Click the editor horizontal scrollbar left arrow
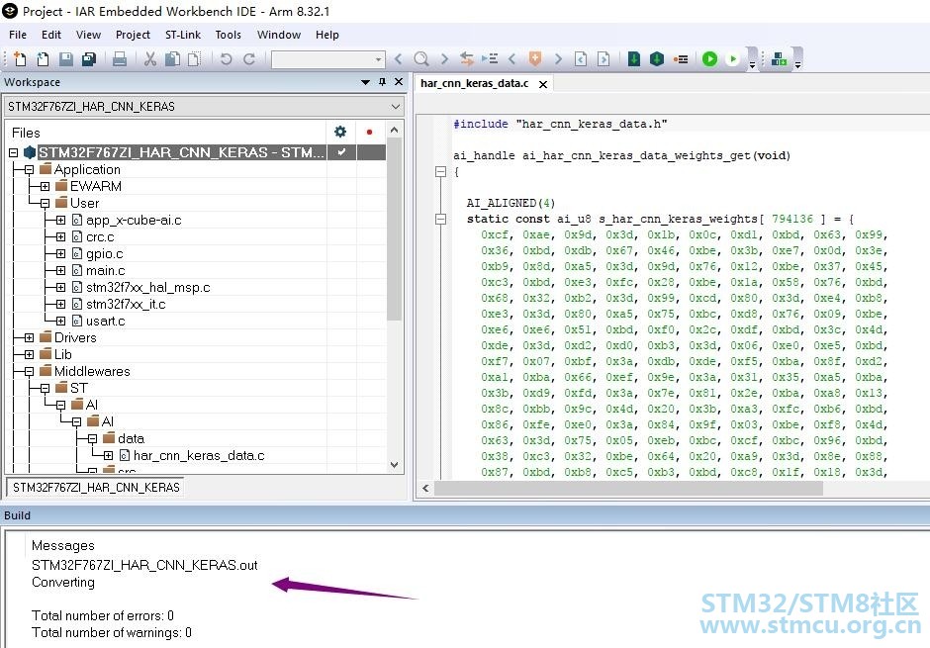The image size is (930, 648). tap(425, 488)
